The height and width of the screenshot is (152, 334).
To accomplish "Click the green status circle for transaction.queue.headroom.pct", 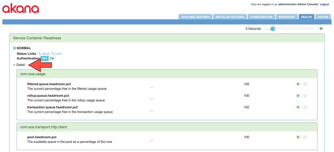I will click(x=298, y=107).
